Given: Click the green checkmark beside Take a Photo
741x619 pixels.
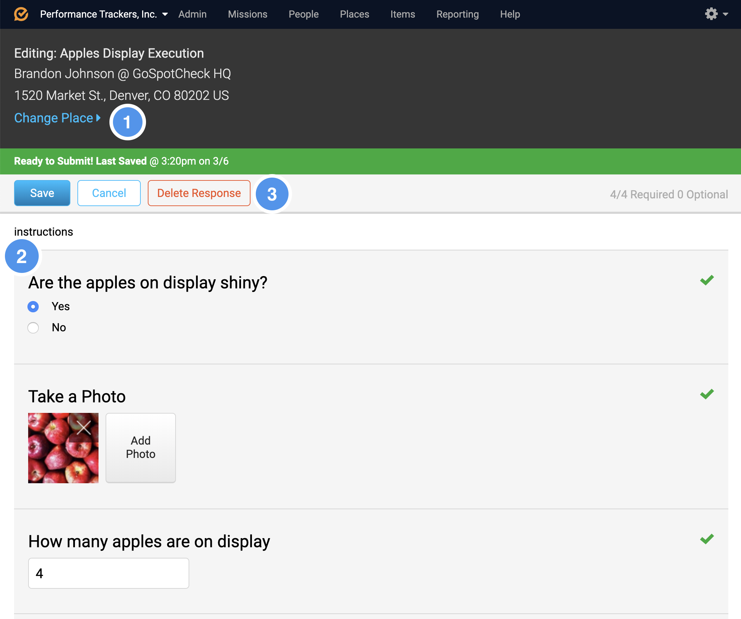Looking at the screenshot, I should (707, 394).
